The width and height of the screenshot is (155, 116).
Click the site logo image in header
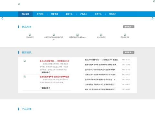point(19,4)
